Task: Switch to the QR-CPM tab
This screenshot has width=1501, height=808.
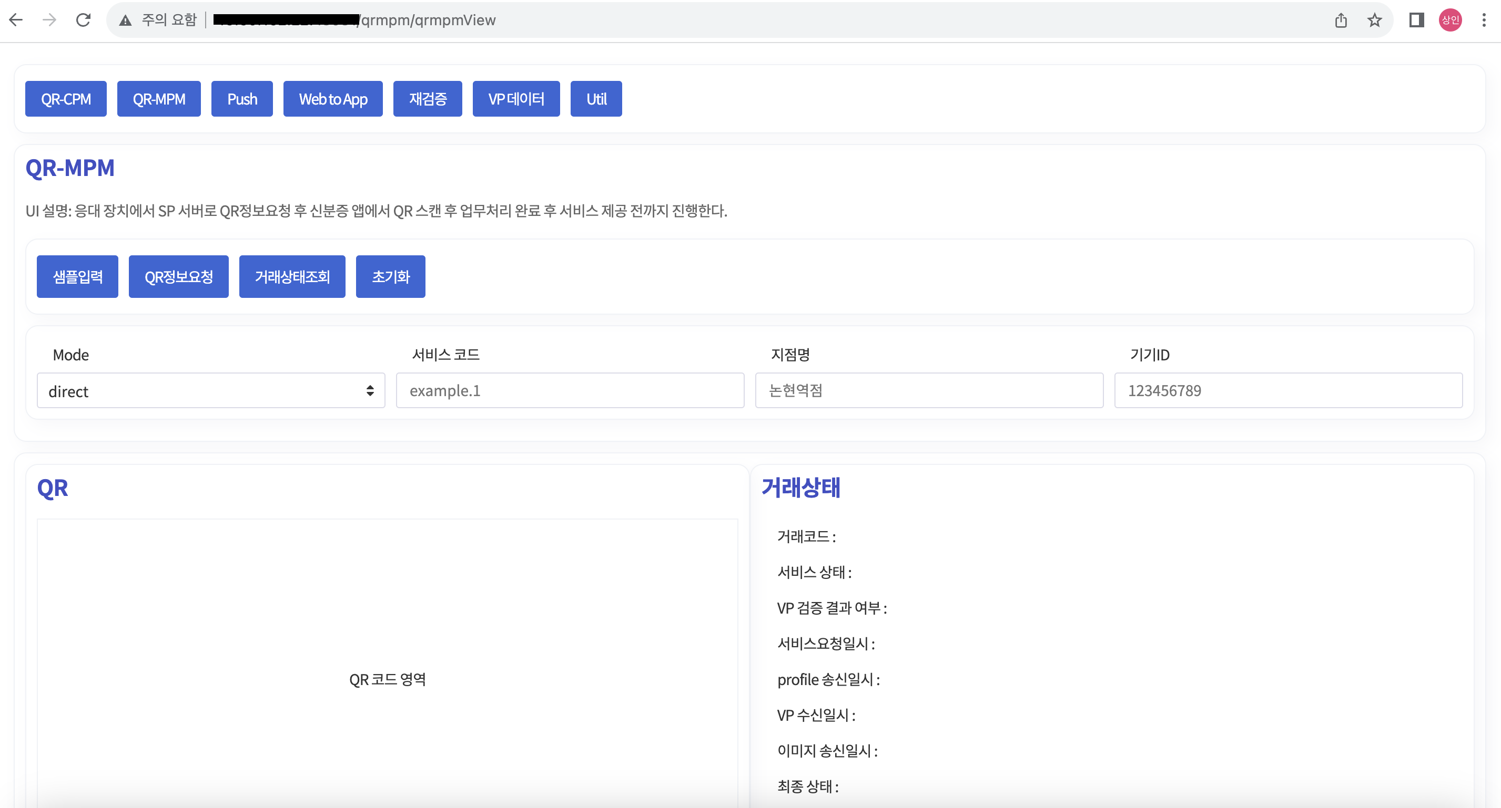Action: click(x=66, y=99)
